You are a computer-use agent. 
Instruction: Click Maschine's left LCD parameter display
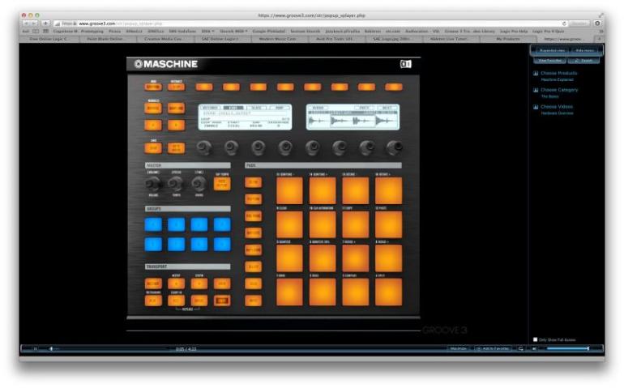coord(245,117)
